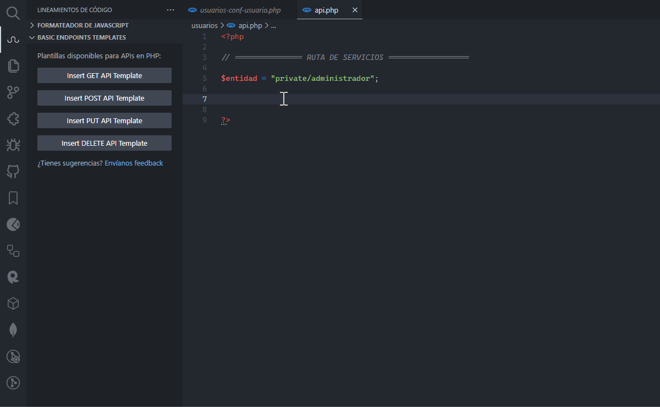Open the MongoDB leaf icon
660x407 pixels.
[13, 330]
